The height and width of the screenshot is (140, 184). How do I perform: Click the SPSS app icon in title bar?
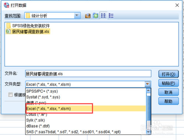click(x=6, y=5)
